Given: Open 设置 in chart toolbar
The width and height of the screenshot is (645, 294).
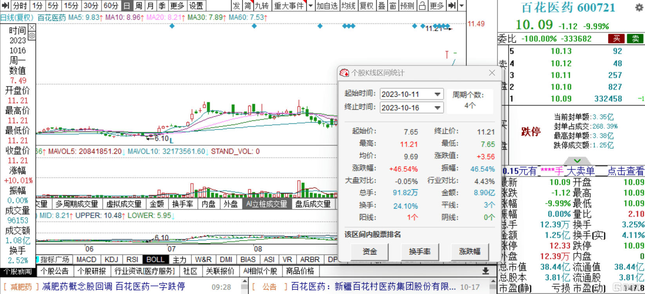Looking at the screenshot, I should coord(196,5).
